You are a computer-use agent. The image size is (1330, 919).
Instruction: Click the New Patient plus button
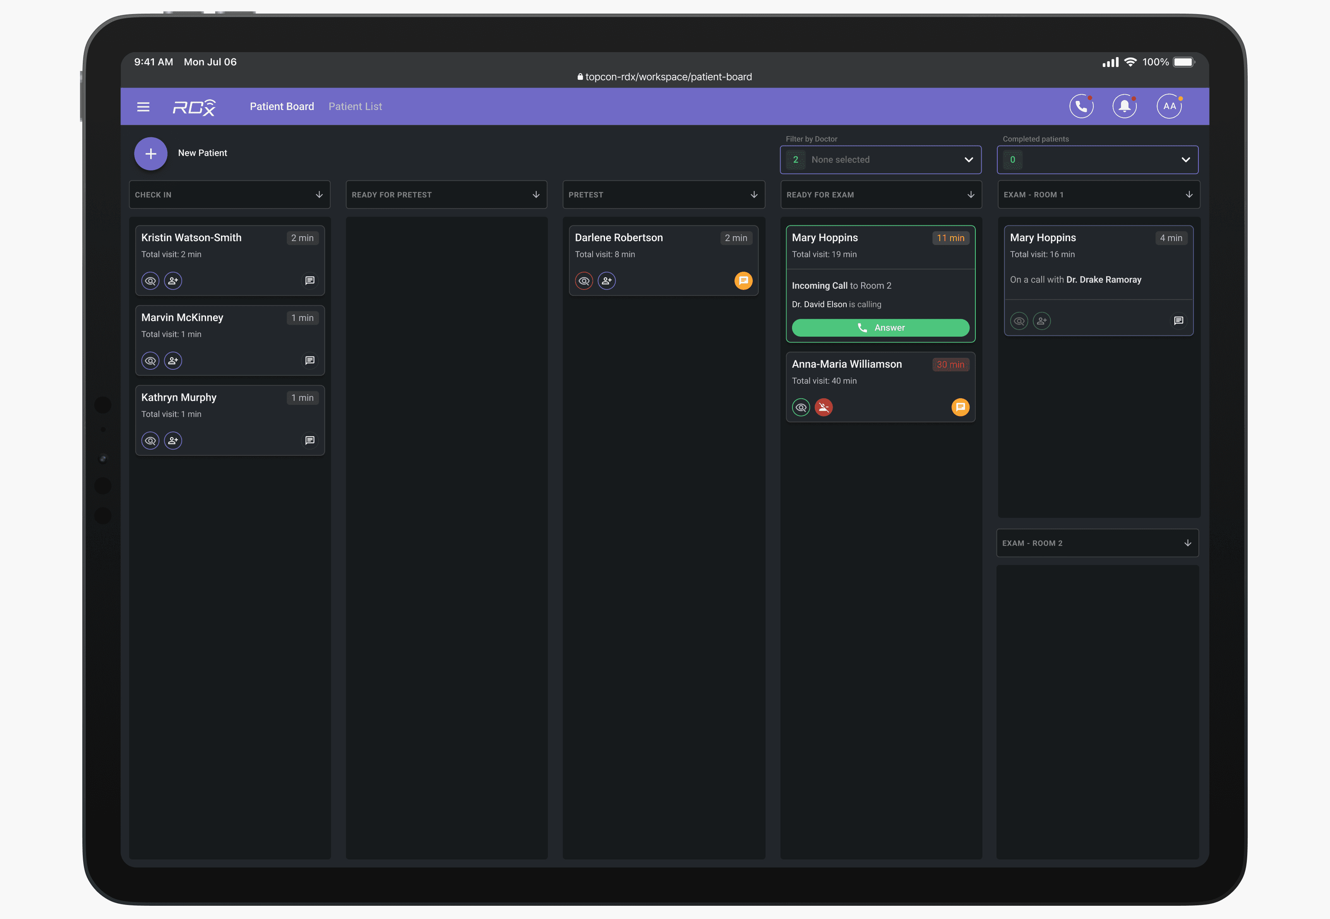coord(151,154)
